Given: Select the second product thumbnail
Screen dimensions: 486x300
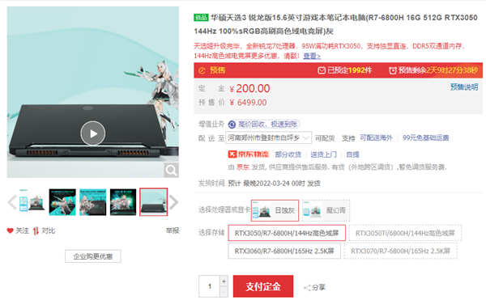Looking at the screenshot, I should click(62, 202).
